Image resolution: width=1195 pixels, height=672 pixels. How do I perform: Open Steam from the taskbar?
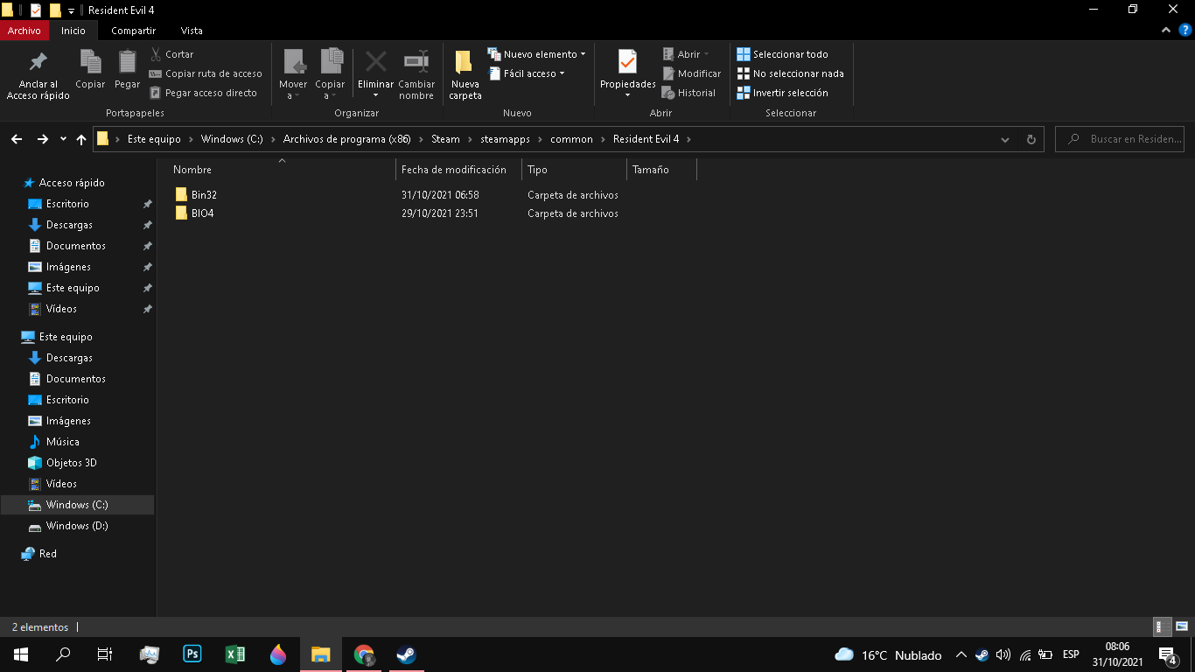[406, 654]
